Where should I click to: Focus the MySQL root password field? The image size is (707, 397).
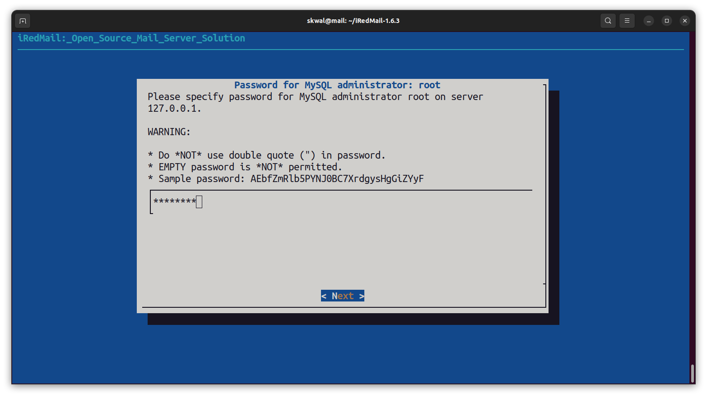click(x=341, y=202)
